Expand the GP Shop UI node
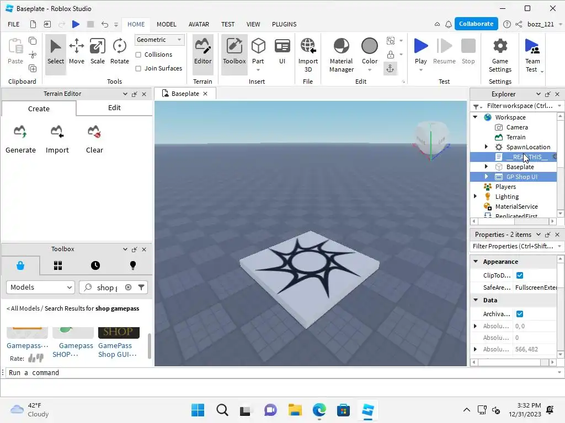 click(x=486, y=177)
